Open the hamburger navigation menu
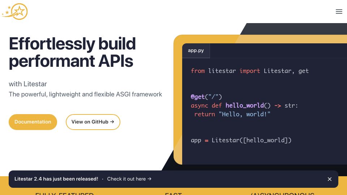The height and width of the screenshot is (195, 347). click(339, 12)
